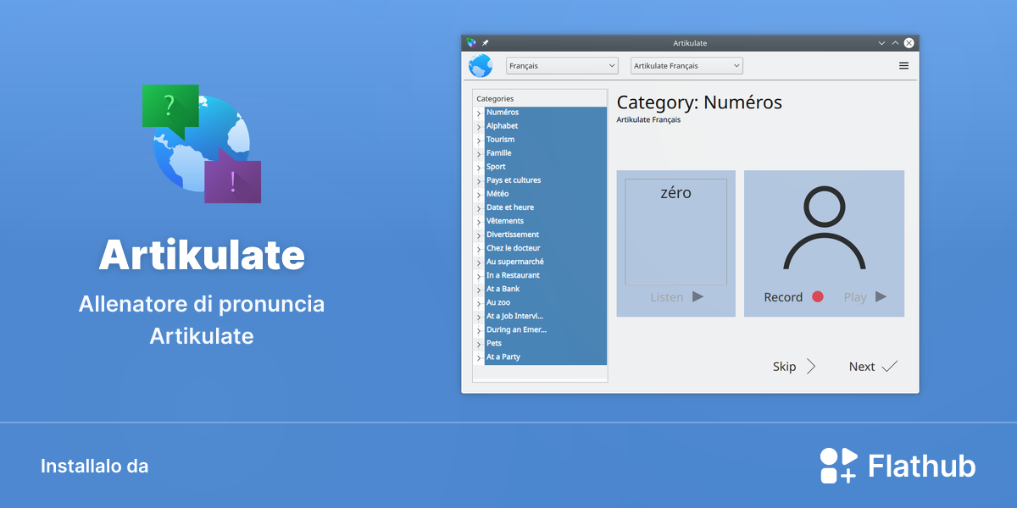The width and height of the screenshot is (1017, 508).
Task: Open the Artikulate Français course dropdown
Action: (686, 65)
